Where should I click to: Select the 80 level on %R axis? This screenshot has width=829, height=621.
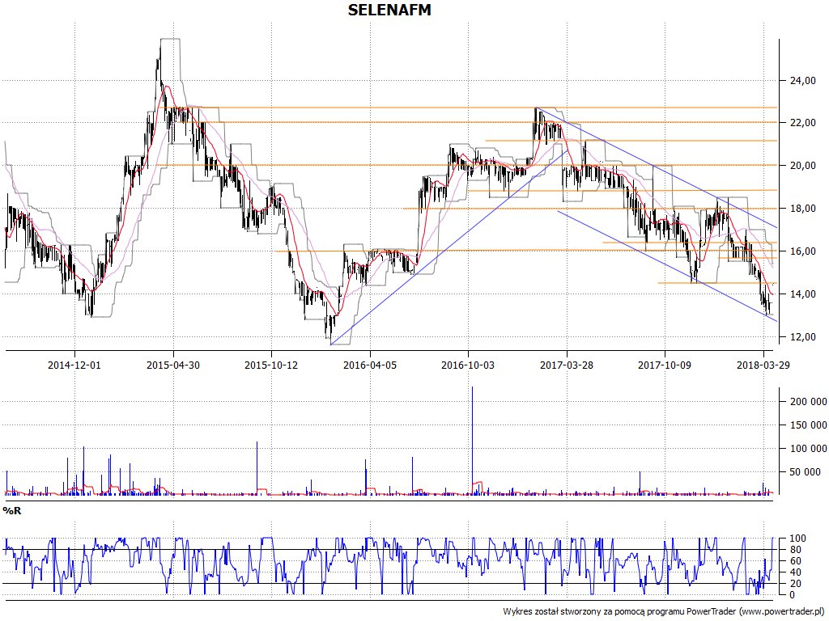pos(796,550)
